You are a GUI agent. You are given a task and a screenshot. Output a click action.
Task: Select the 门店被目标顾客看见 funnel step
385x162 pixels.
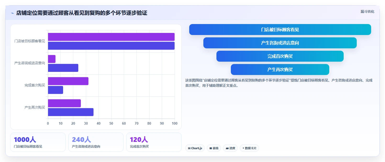click(280, 30)
